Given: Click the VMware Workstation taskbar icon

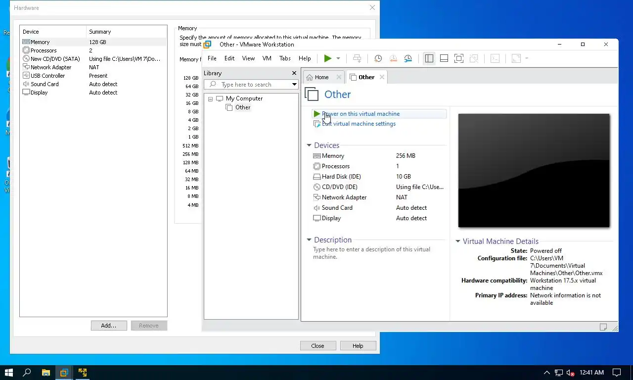Looking at the screenshot, I should (64, 373).
